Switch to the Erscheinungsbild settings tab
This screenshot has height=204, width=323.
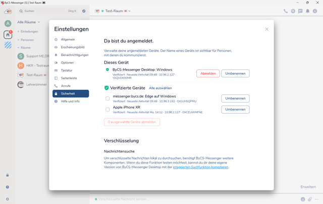72,47
